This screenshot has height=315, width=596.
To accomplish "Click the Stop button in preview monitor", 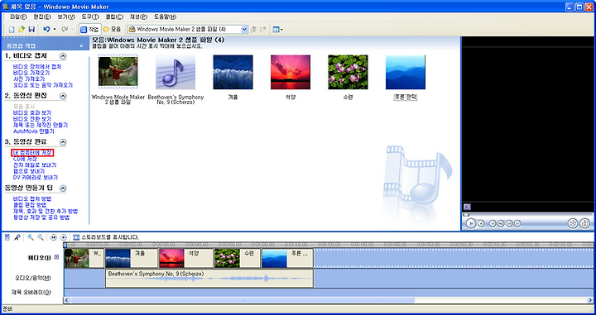I will point(481,223).
